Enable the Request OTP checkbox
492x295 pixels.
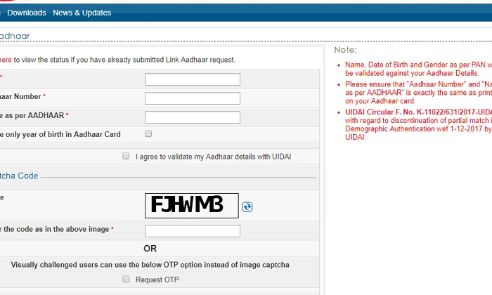tap(126, 279)
